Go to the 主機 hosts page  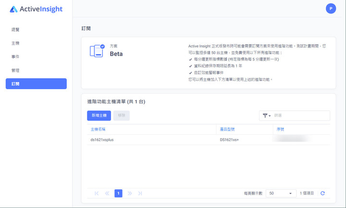[15, 43]
